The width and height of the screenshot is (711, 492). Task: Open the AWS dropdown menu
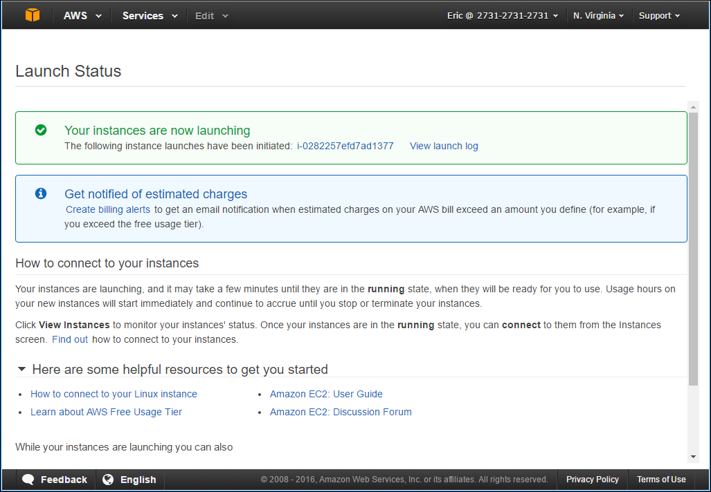(82, 15)
